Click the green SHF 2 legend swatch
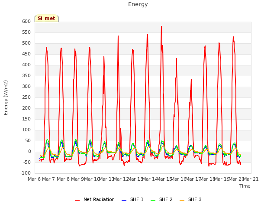 [x=153, y=200]
